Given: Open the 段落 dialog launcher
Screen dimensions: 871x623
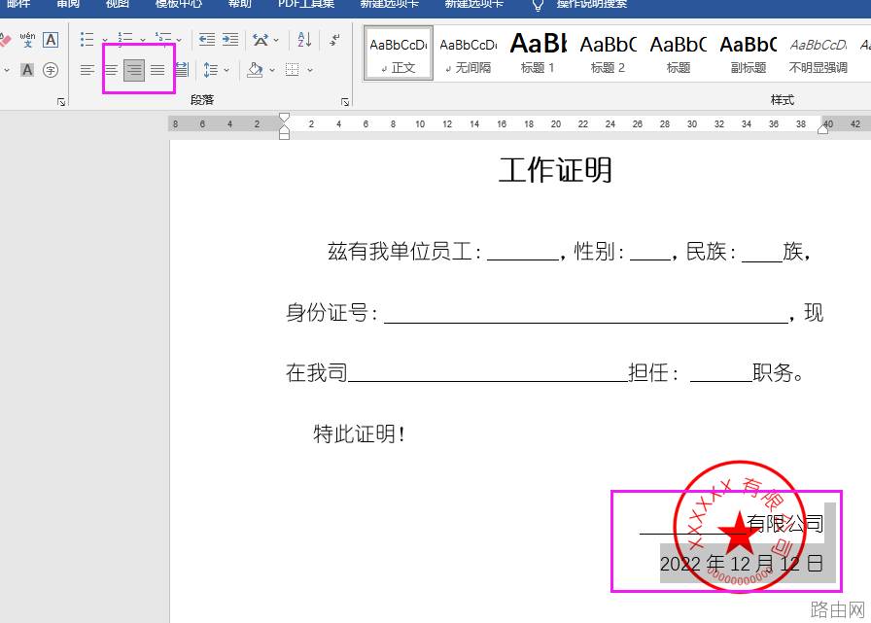Looking at the screenshot, I should tap(345, 102).
